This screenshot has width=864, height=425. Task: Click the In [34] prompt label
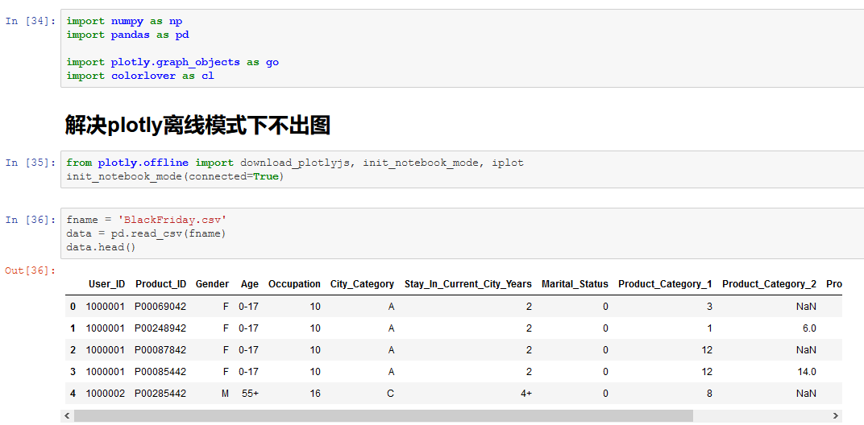pyautogui.click(x=31, y=21)
